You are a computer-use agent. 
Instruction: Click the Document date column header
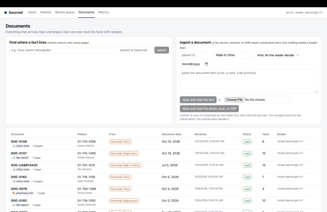point(172,134)
